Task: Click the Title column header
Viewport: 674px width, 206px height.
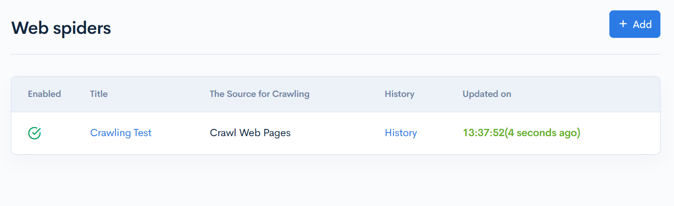Action: tap(99, 94)
